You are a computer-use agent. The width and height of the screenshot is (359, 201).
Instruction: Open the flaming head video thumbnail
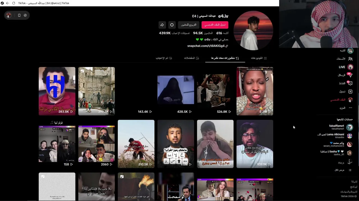pos(136,186)
